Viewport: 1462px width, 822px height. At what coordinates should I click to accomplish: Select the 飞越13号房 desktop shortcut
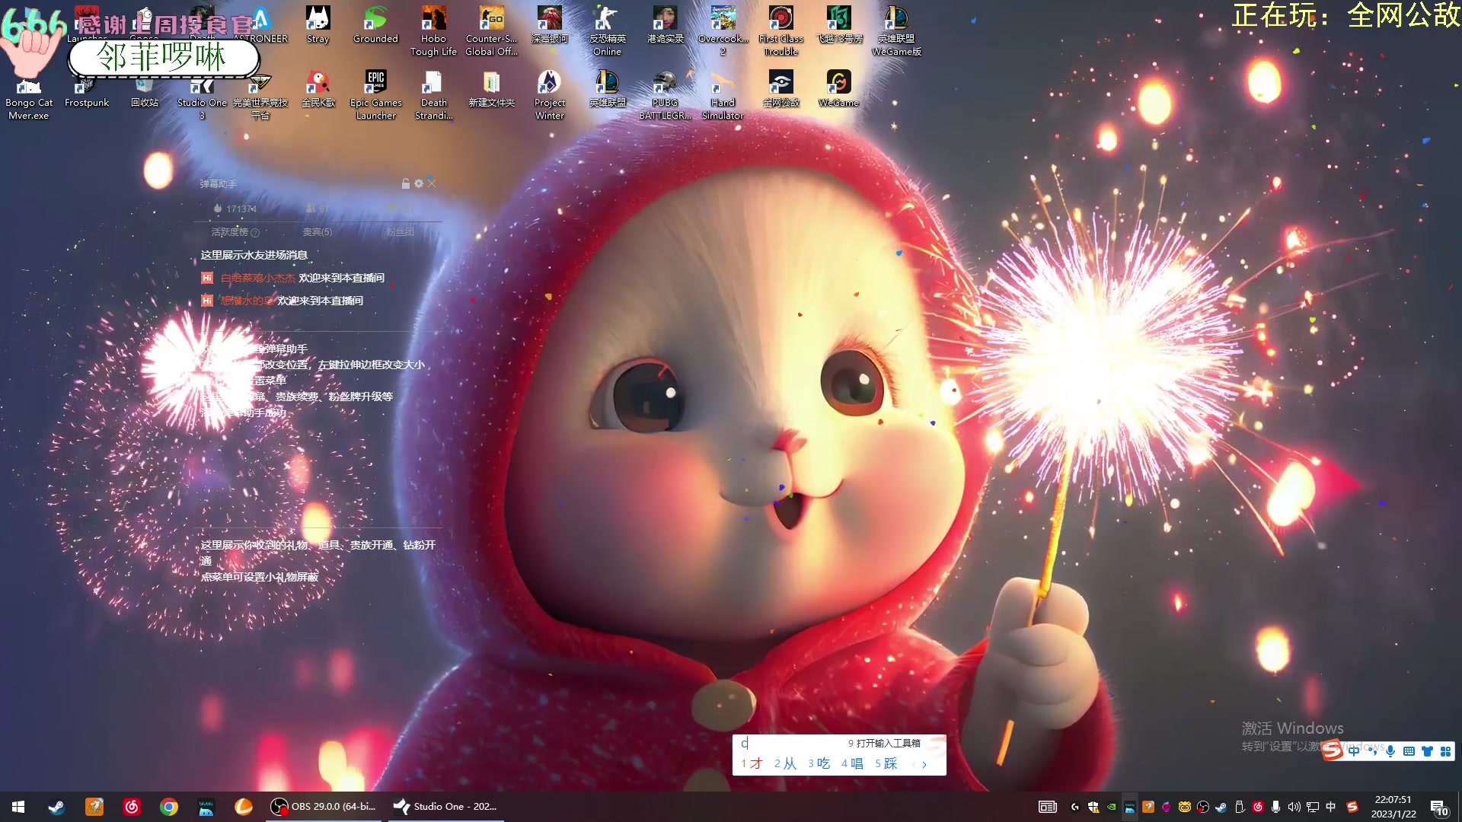[x=838, y=25]
